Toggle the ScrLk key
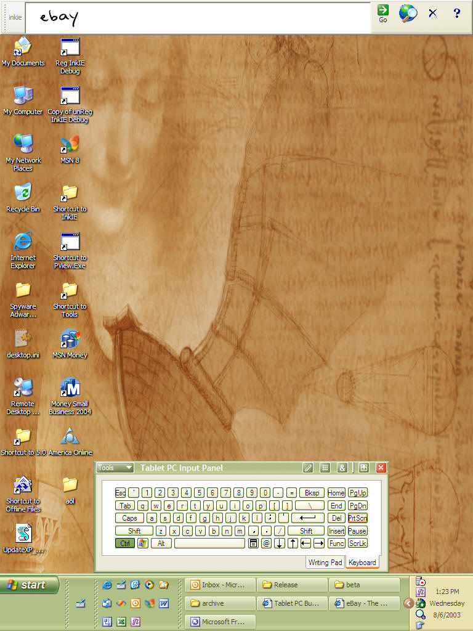This screenshot has width=473, height=631. pyautogui.click(x=358, y=543)
